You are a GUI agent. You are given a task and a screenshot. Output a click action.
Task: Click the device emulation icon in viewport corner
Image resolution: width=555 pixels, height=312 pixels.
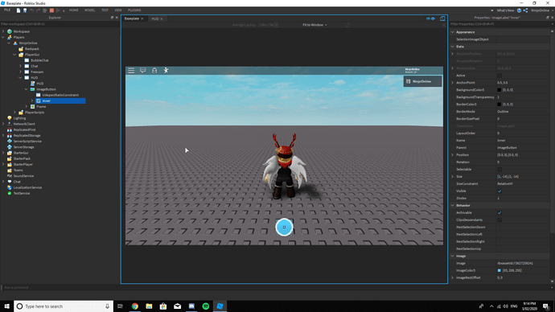442,18
